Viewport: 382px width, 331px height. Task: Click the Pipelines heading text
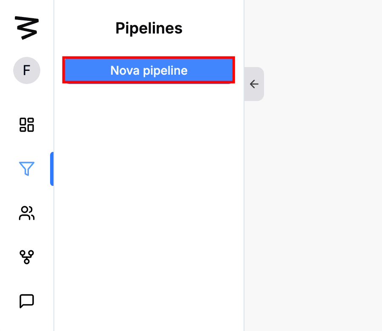pos(149,28)
